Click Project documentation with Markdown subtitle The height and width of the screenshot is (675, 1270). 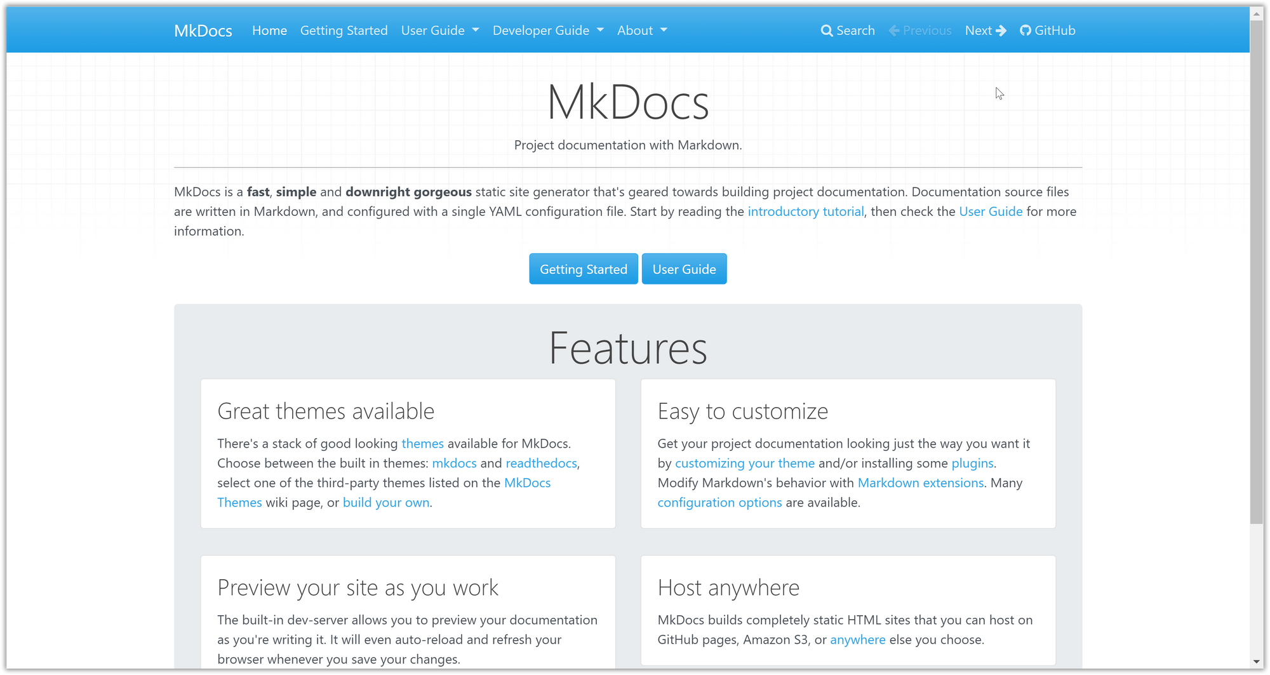pos(627,145)
